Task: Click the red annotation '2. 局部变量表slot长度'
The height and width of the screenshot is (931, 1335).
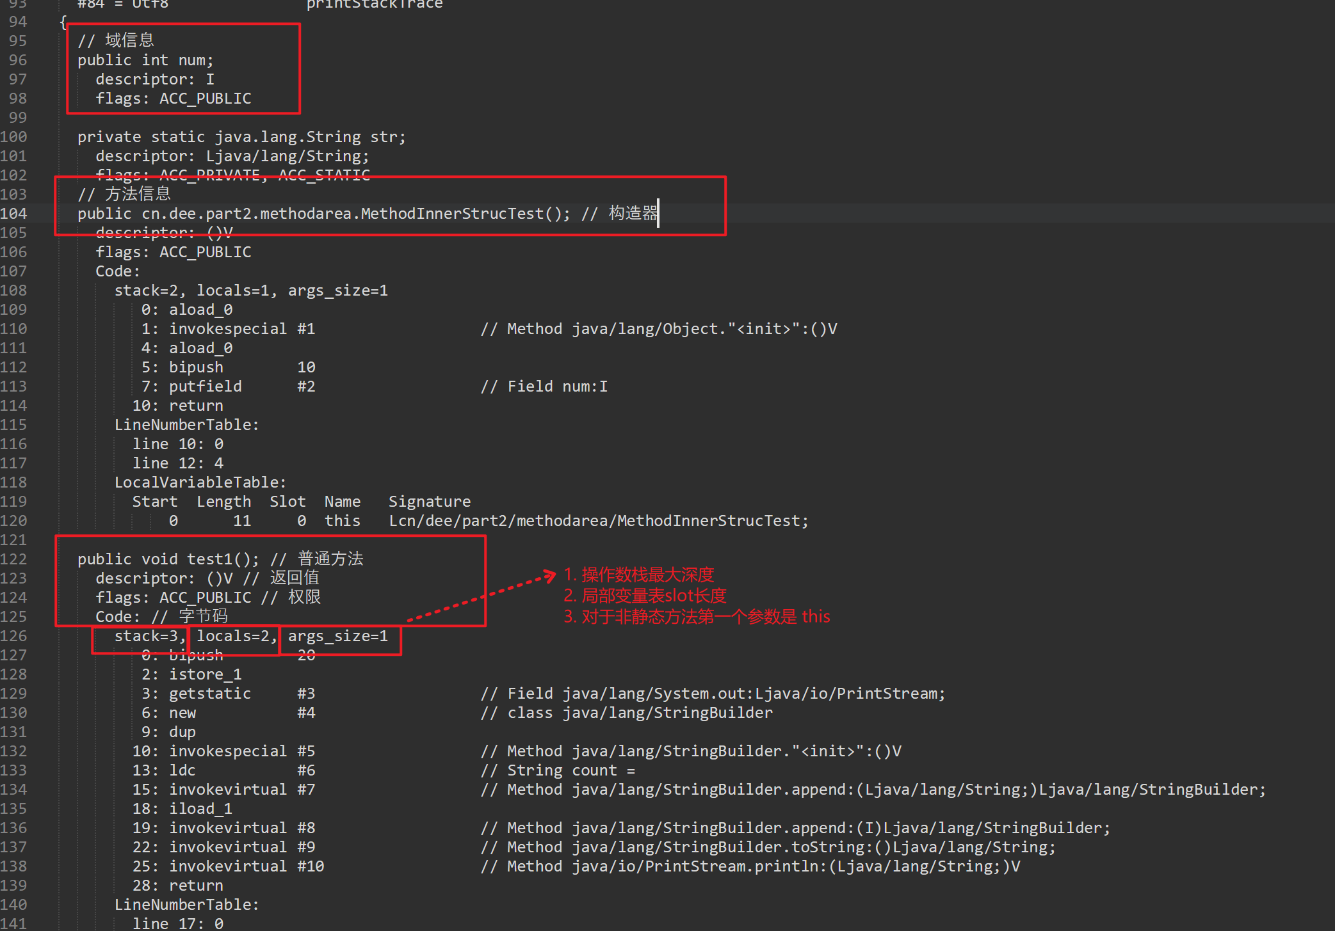Action: (645, 596)
